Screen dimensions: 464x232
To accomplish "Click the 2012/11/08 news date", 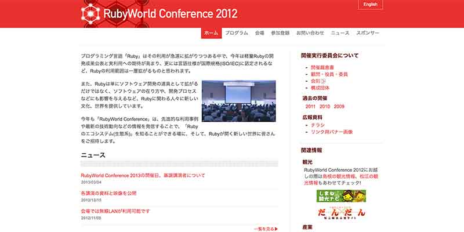I will pyautogui.click(x=91, y=218).
